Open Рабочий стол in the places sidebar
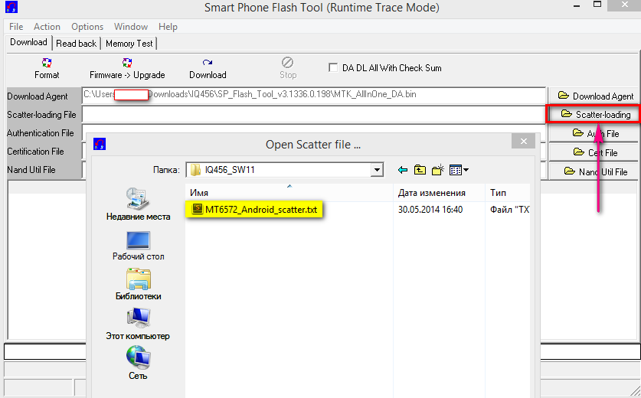Image resolution: width=641 pixels, height=398 pixels. 138,246
